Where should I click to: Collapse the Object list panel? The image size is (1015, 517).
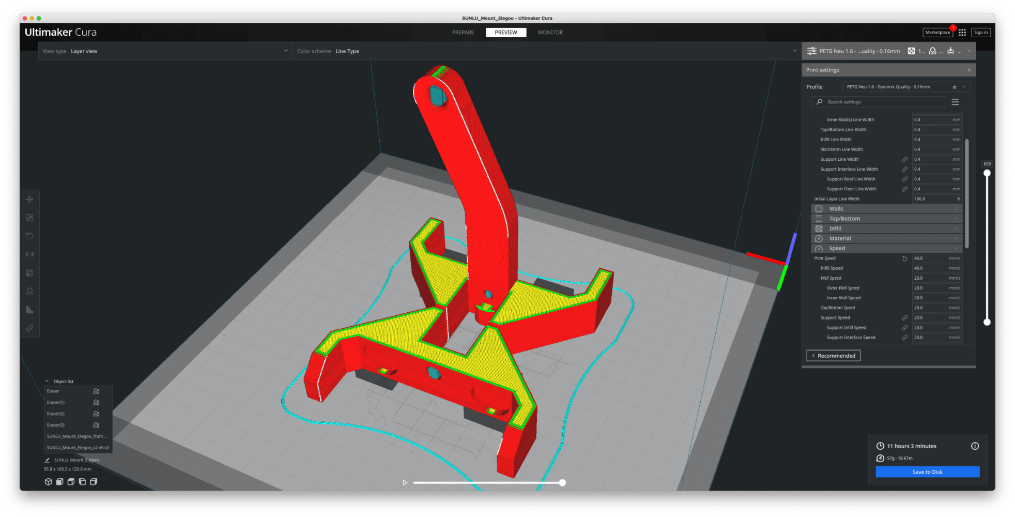47,382
